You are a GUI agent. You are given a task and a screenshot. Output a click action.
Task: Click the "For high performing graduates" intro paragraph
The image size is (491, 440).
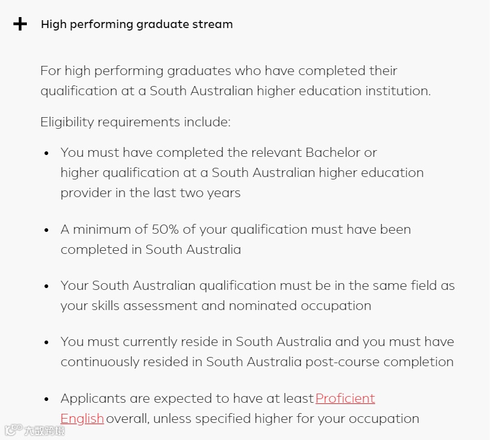click(x=235, y=81)
